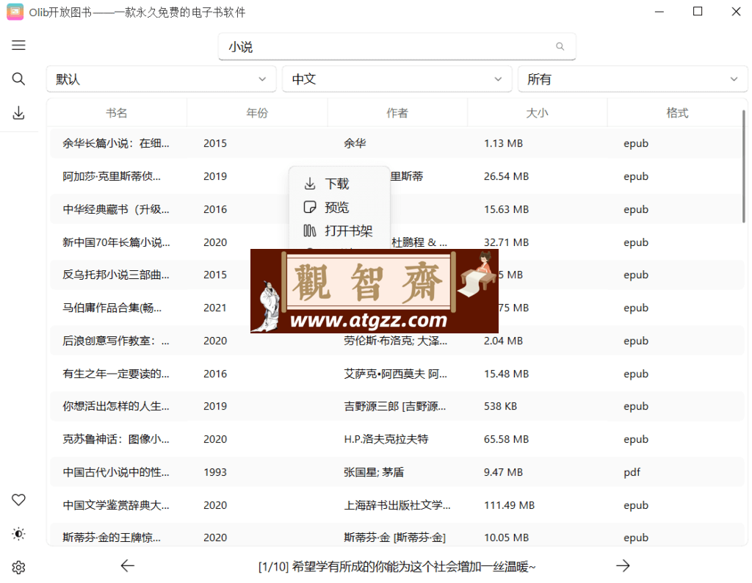The width and height of the screenshot is (752, 583).
Task: Click the size cell 111.49 MB
Action: pyautogui.click(x=509, y=505)
